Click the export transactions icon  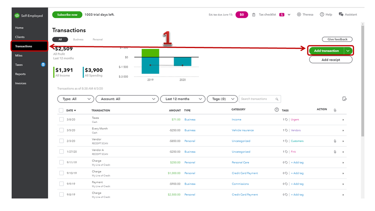pos(345,99)
